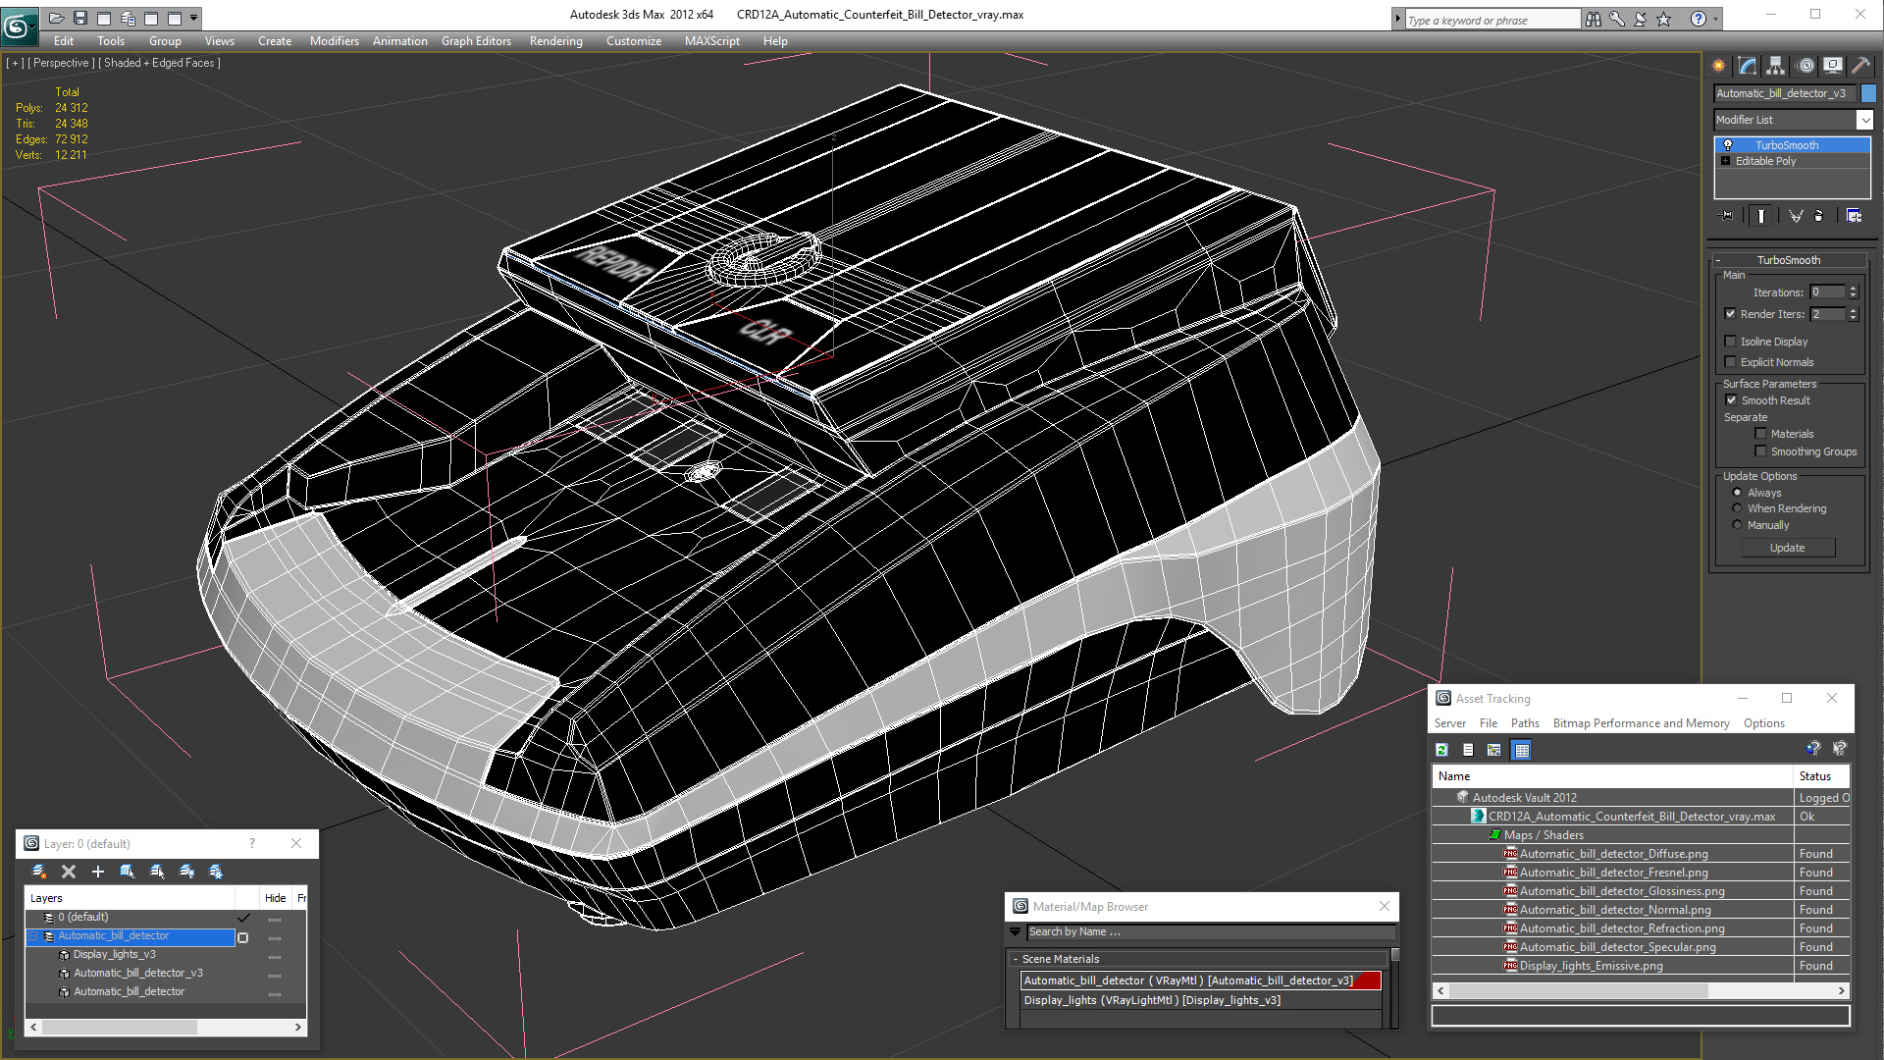The height and width of the screenshot is (1060, 1884).
Task: Open the Display command panel tab
Action: pyautogui.click(x=1833, y=66)
